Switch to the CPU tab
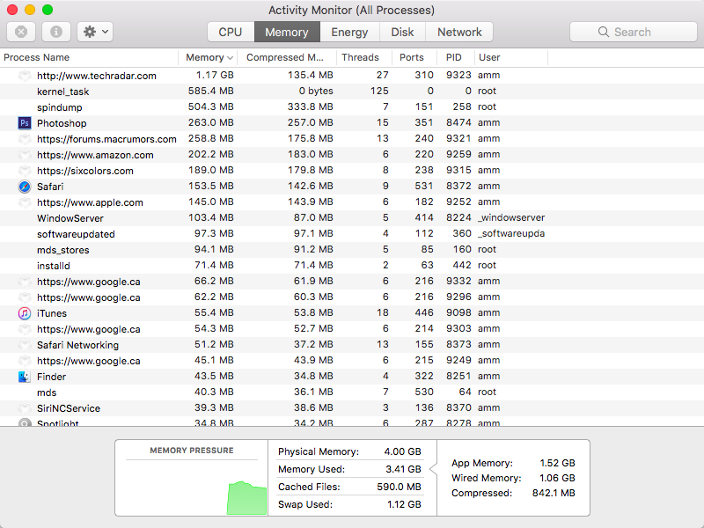The width and height of the screenshot is (704, 528). 231,32
